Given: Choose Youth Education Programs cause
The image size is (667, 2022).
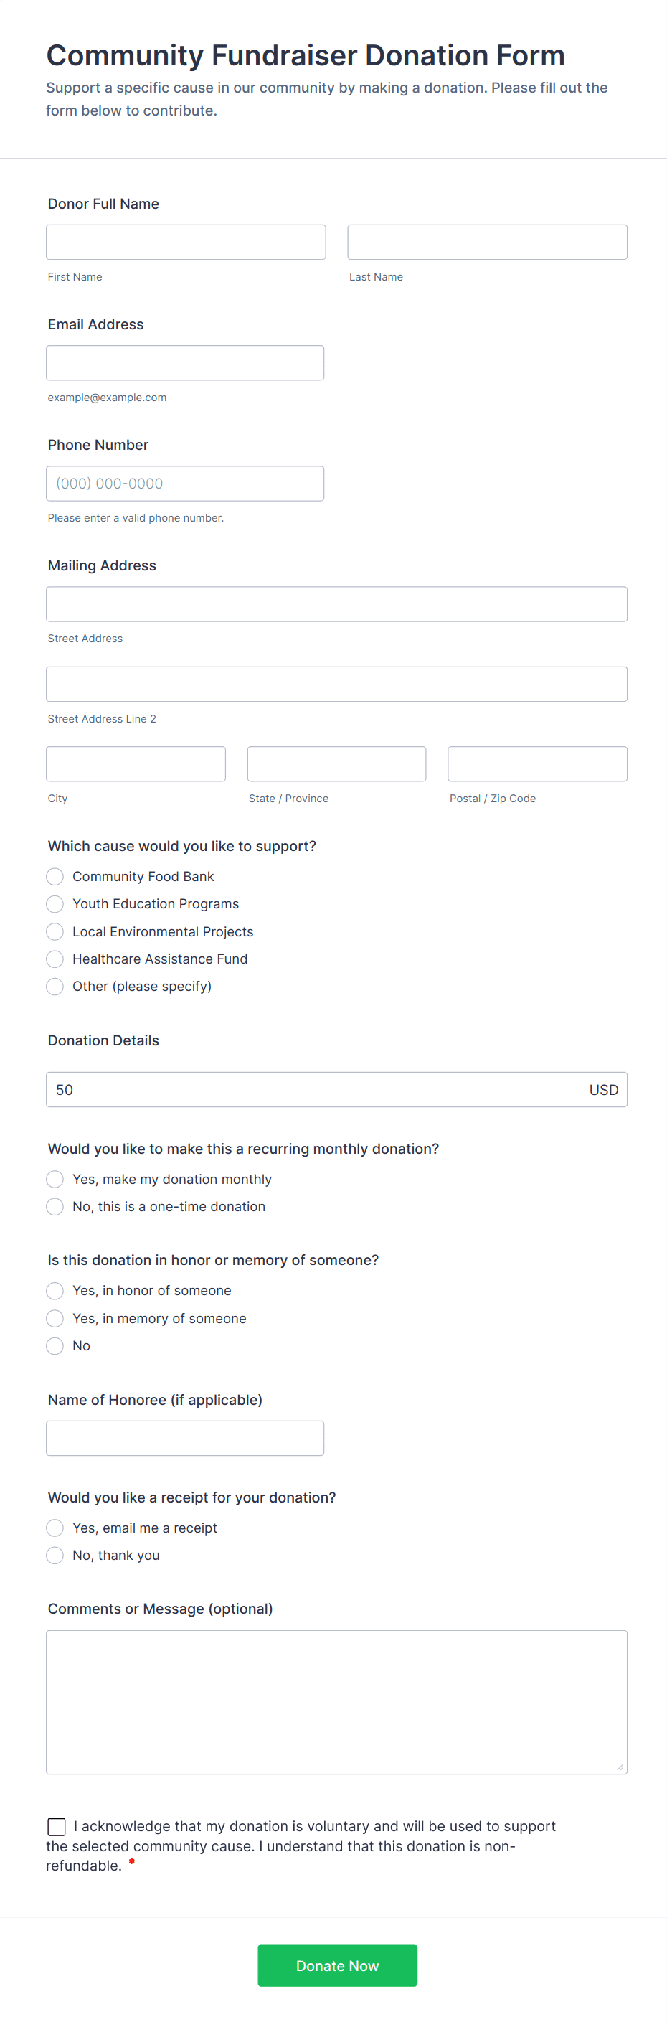Looking at the screenshot, I should [55, 903].
